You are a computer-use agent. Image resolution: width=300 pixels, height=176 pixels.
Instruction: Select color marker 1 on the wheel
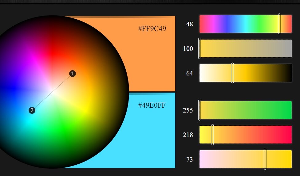tap(73, 74)
